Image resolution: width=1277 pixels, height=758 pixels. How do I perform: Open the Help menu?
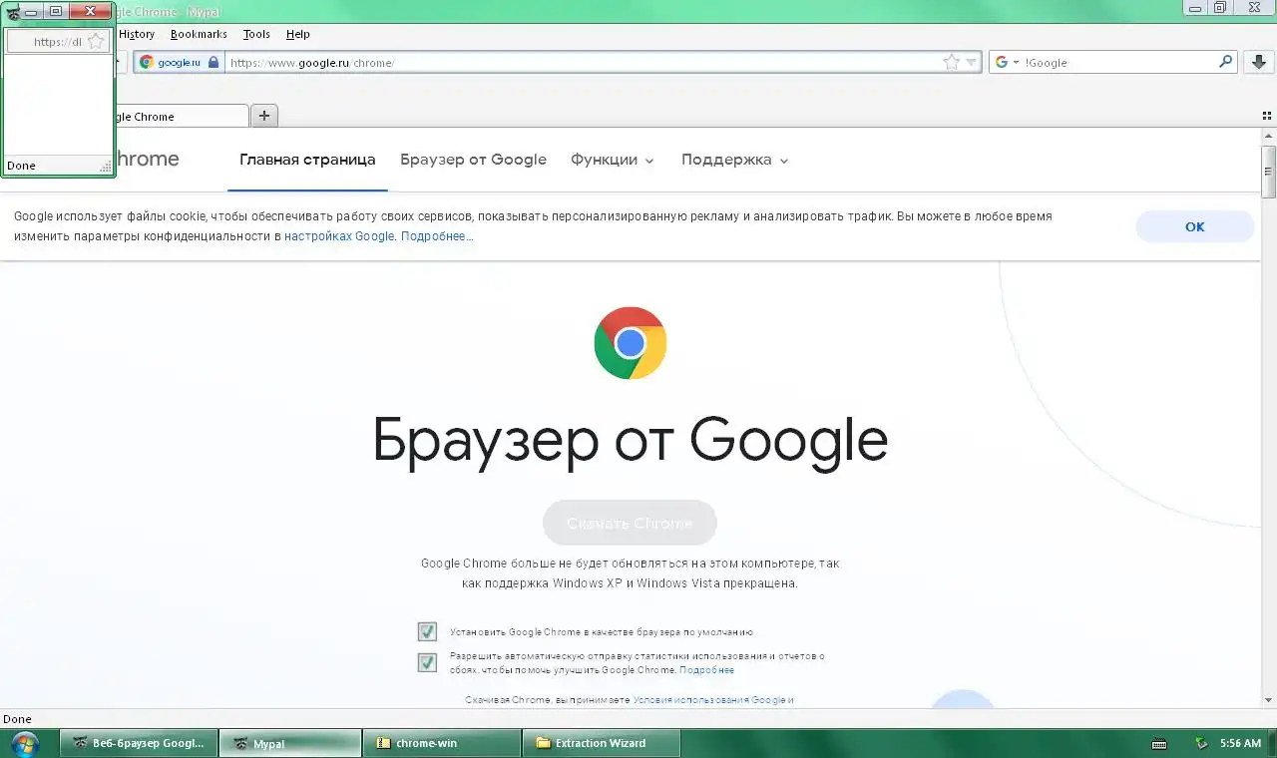[298, 34]
